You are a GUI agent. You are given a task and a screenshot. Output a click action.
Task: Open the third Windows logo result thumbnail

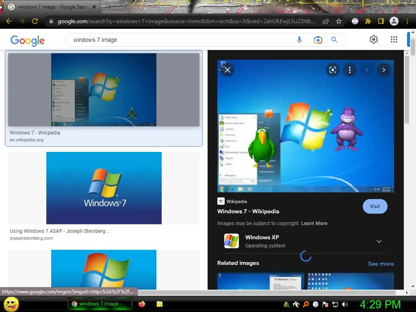click(x=104, y=270)
